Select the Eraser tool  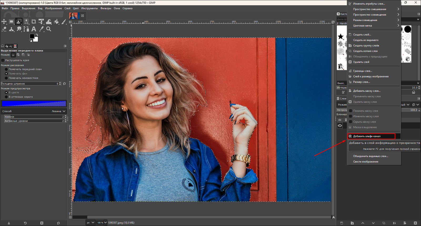pyautogui.click(x=4, y=29)
